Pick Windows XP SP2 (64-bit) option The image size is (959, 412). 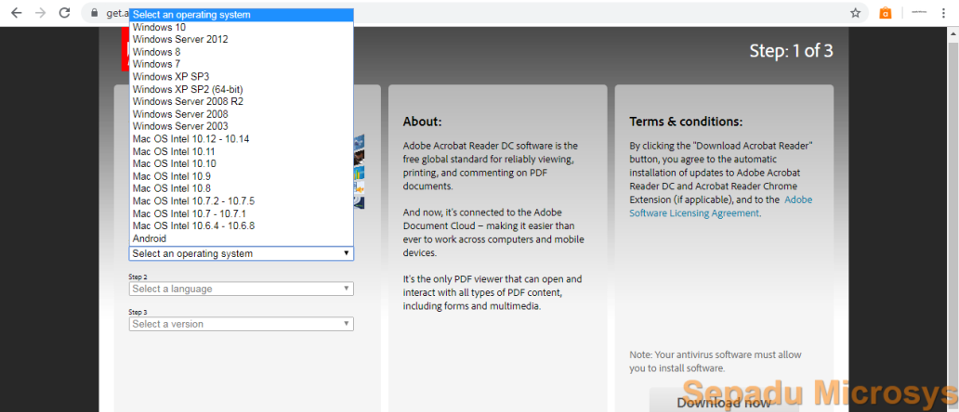pyautogui.click(x=241, y=89)
